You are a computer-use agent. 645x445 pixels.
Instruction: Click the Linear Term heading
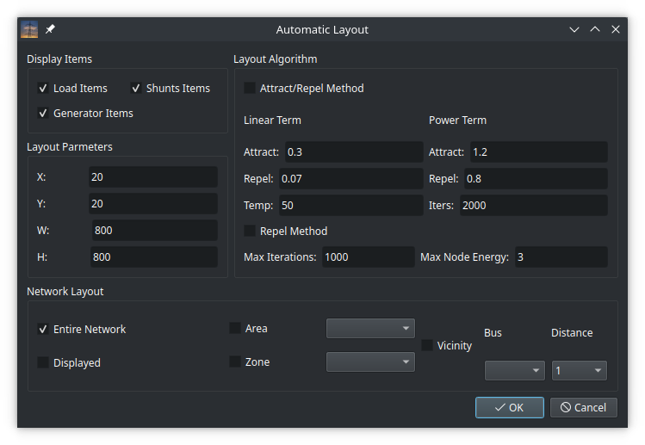pyautogui.click(x=272, y=121)
